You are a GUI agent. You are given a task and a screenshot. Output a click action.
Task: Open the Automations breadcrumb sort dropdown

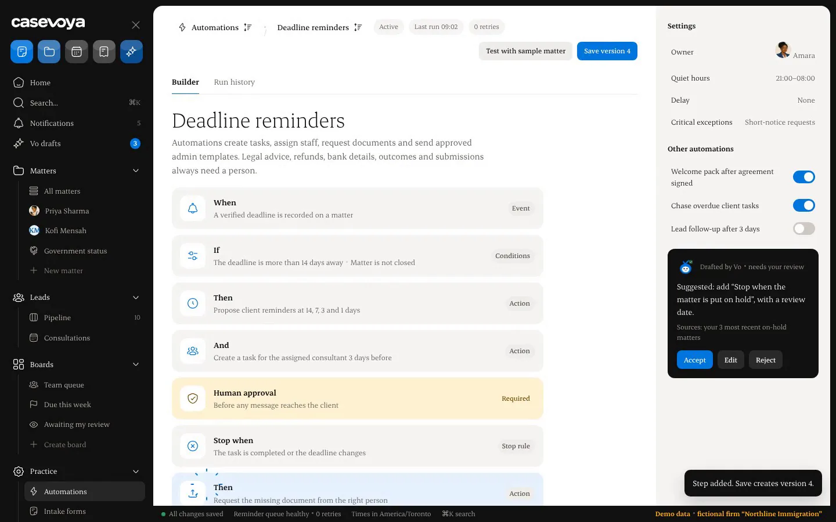[247, 27]
